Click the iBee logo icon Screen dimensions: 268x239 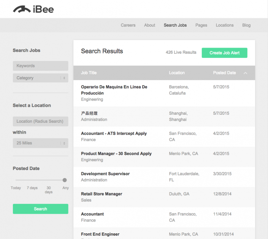tap(22, 9)
